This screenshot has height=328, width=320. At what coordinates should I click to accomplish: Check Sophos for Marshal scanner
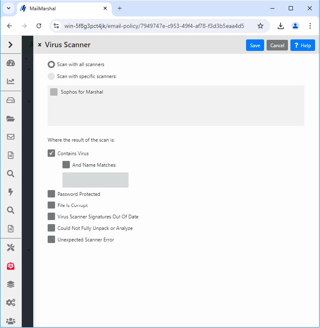54,92
